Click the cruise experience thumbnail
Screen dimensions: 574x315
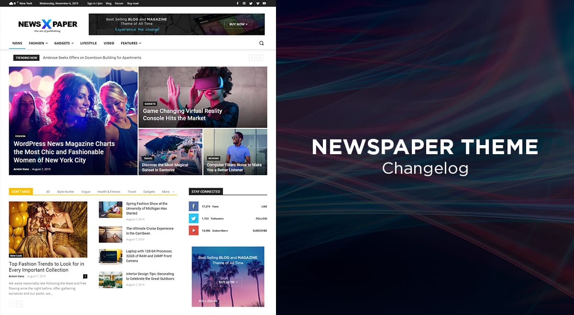(110, 234)
